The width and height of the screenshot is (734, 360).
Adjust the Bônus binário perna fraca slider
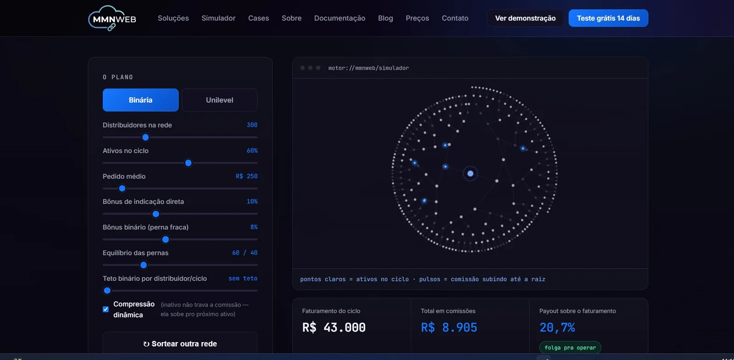click(180, 240)
